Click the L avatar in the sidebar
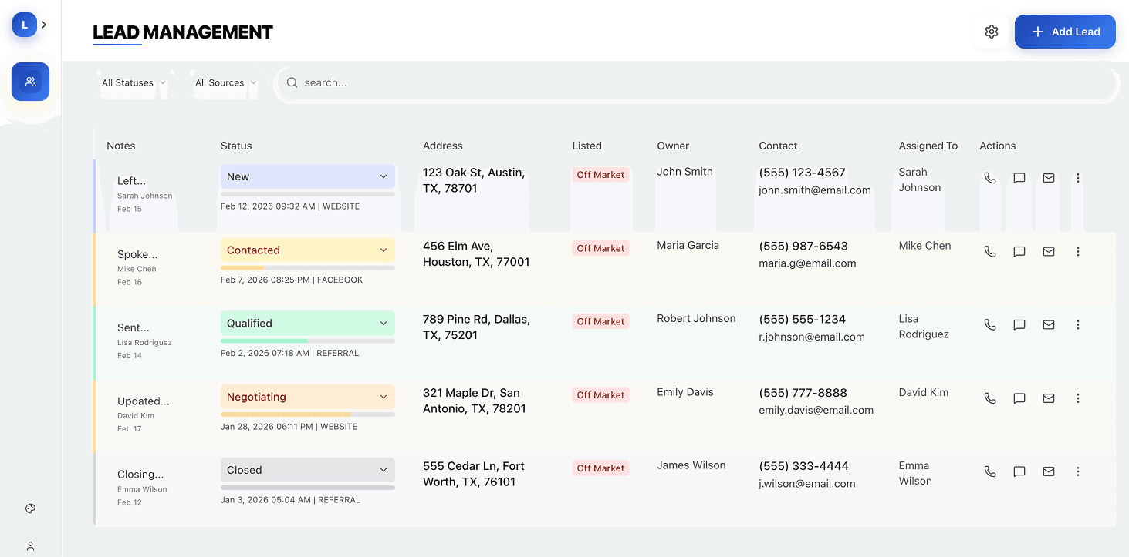The height and width of the screenshot is (557, 1129). [x=24, y=24]
